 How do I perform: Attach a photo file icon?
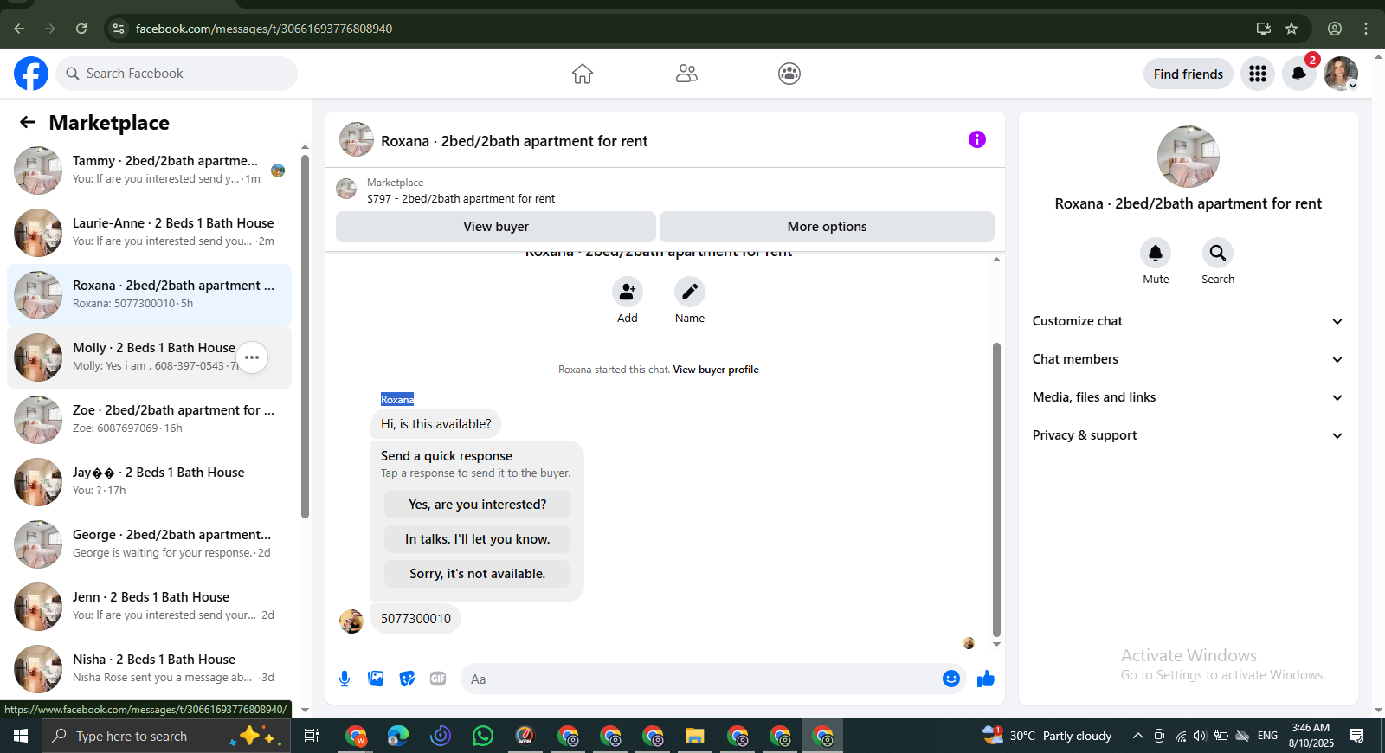click(x=376, y=679)
